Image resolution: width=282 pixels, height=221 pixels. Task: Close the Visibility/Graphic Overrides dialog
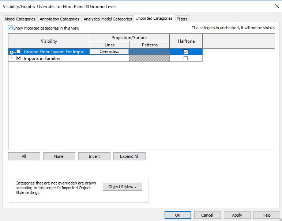pos(276,6)
